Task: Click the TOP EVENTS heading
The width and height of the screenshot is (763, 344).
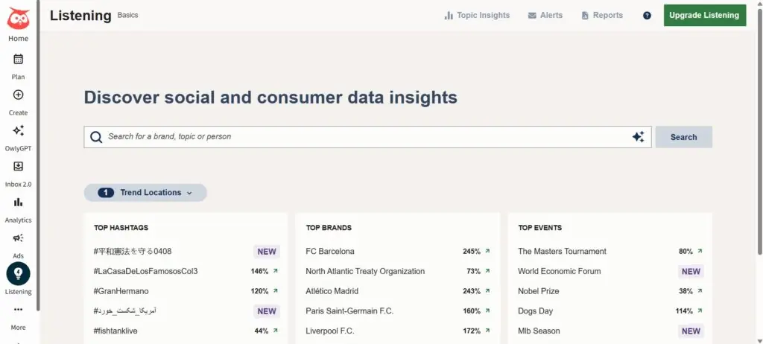Action: click(539, 228)
